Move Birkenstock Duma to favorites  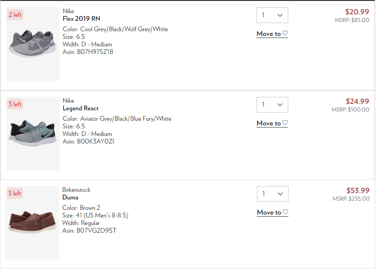(x=272, y=213)
